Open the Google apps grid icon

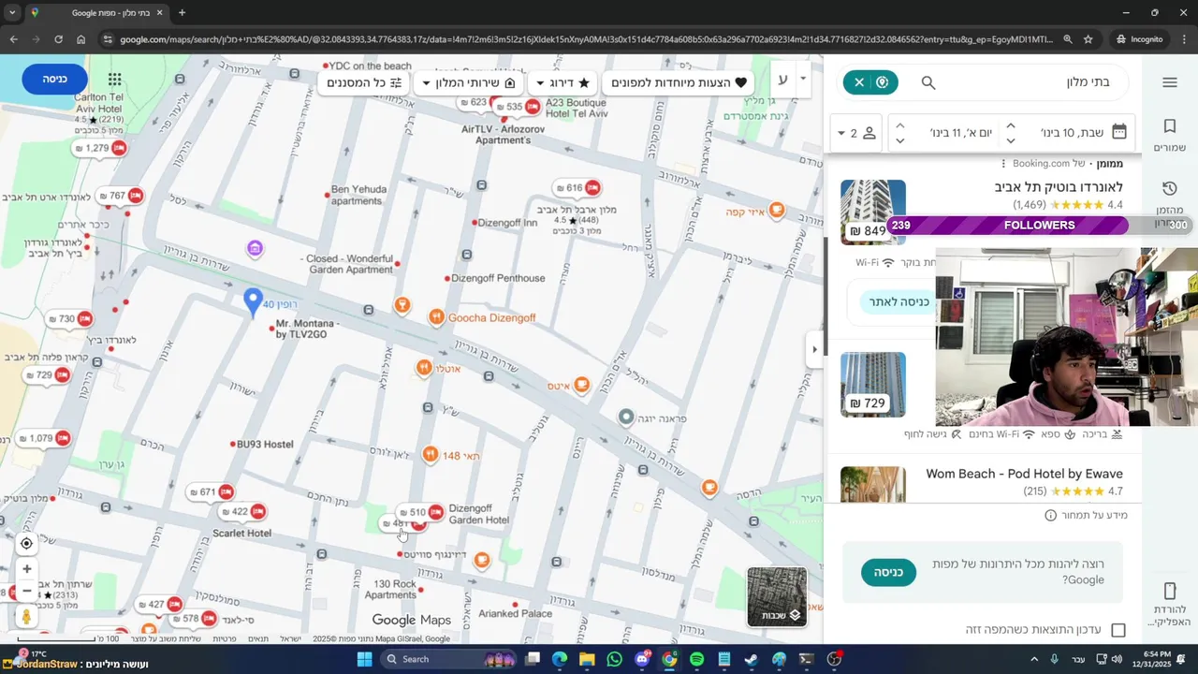114,80
